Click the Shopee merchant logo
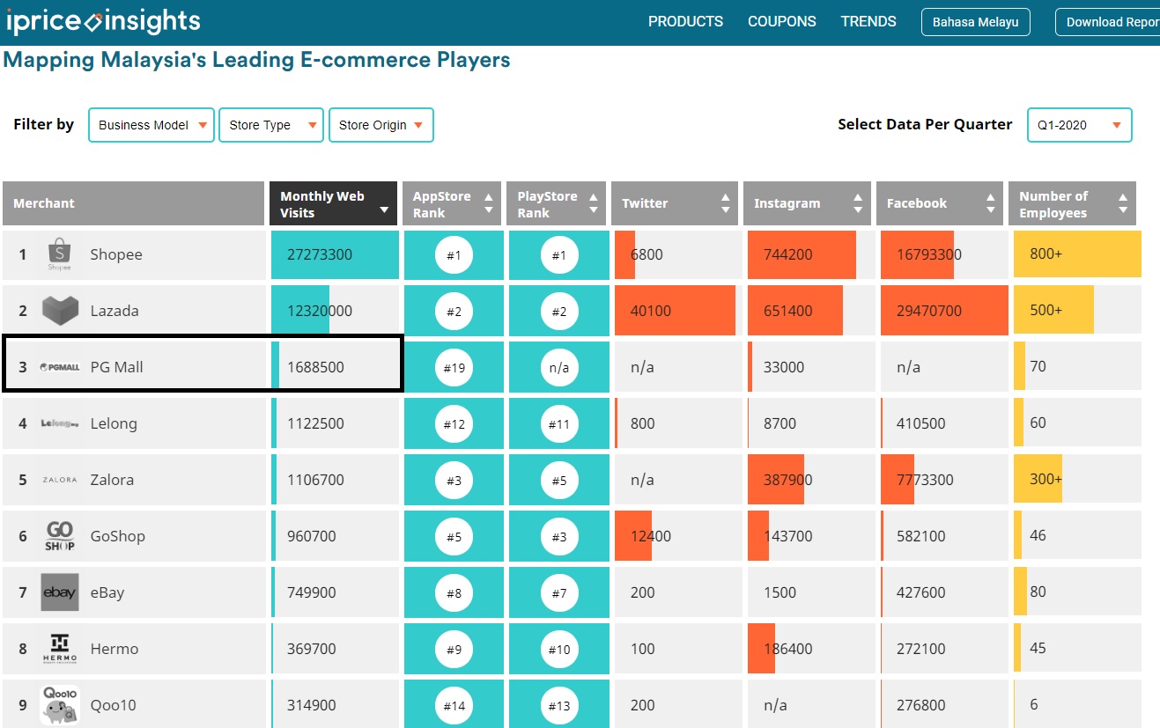 (x=59, y=254)
